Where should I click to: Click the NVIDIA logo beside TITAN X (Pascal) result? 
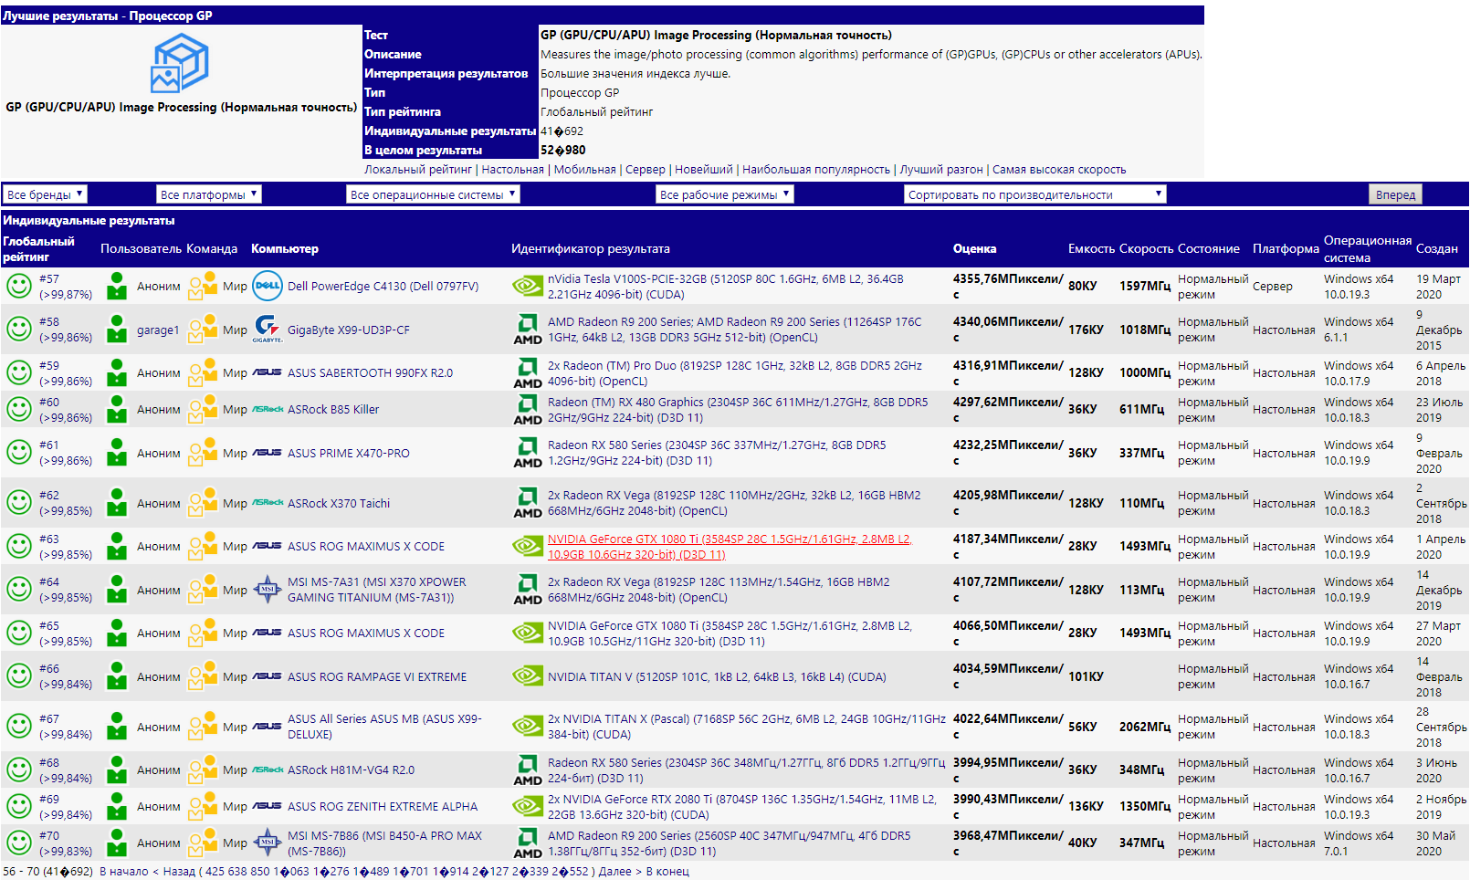(528, 727)
